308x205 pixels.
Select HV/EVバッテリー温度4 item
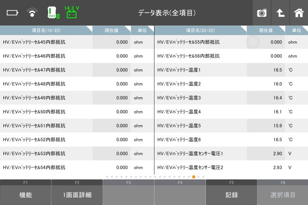pos(231,112)
